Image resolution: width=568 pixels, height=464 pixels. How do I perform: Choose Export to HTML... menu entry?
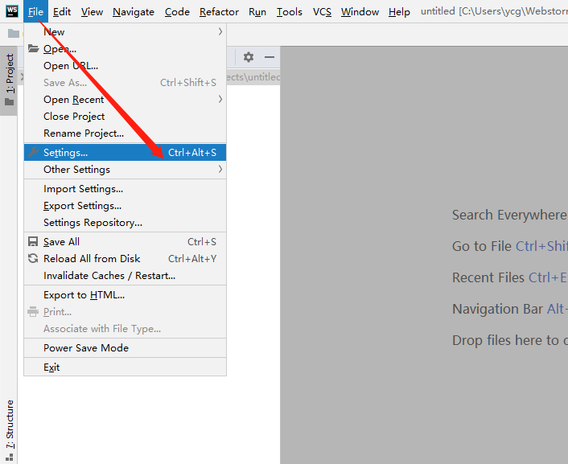click(125, 295)
